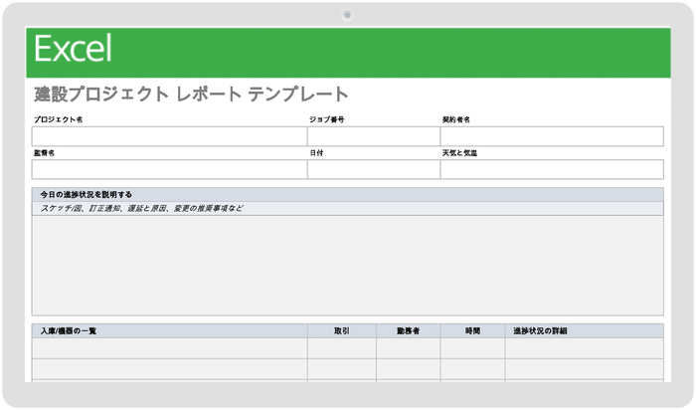Image resolution: width=696 pixels, height=410 pixels.
Task: Select the second-row cell under 入庫/機器の一覧
Action: coord(169,369)
